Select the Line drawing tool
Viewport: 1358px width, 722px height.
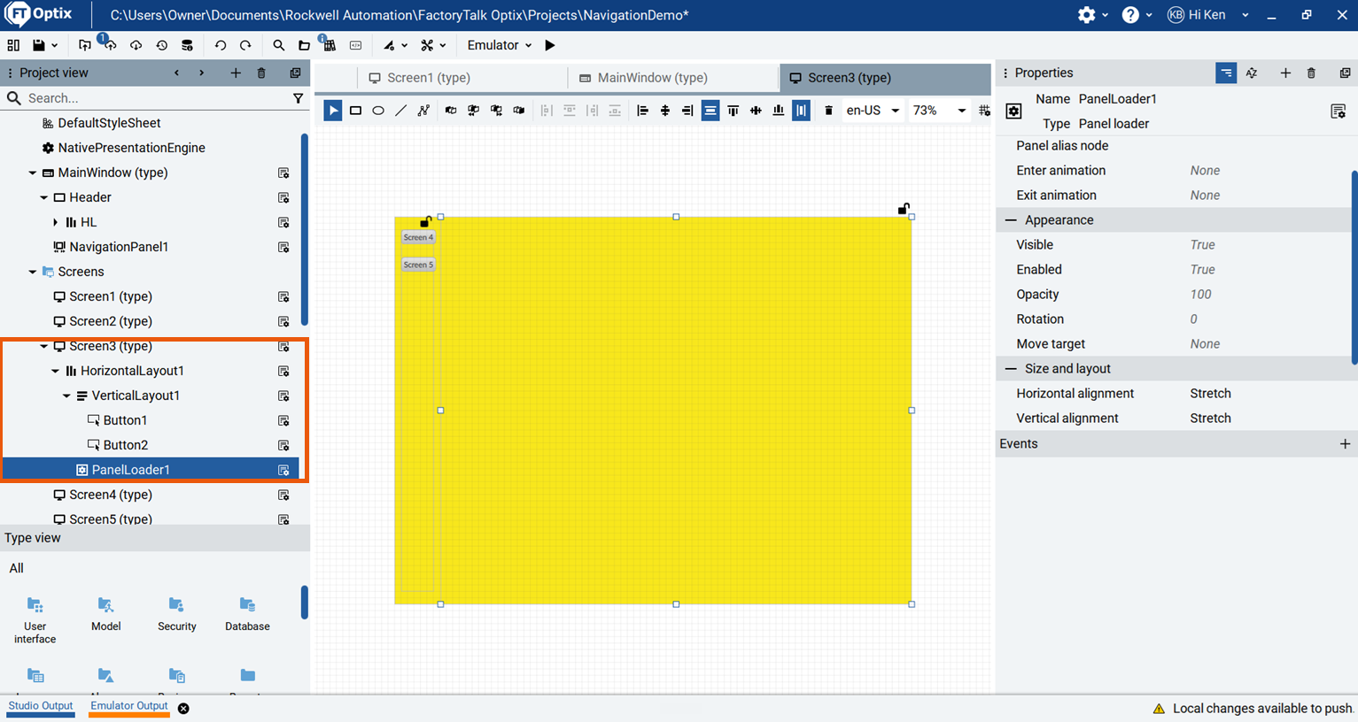click(x=401, y=111)
